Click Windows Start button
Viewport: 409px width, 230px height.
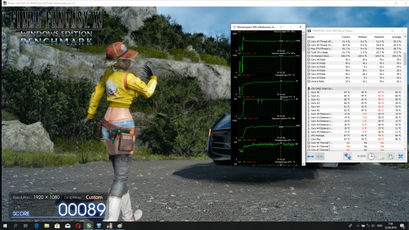point(5,226)
